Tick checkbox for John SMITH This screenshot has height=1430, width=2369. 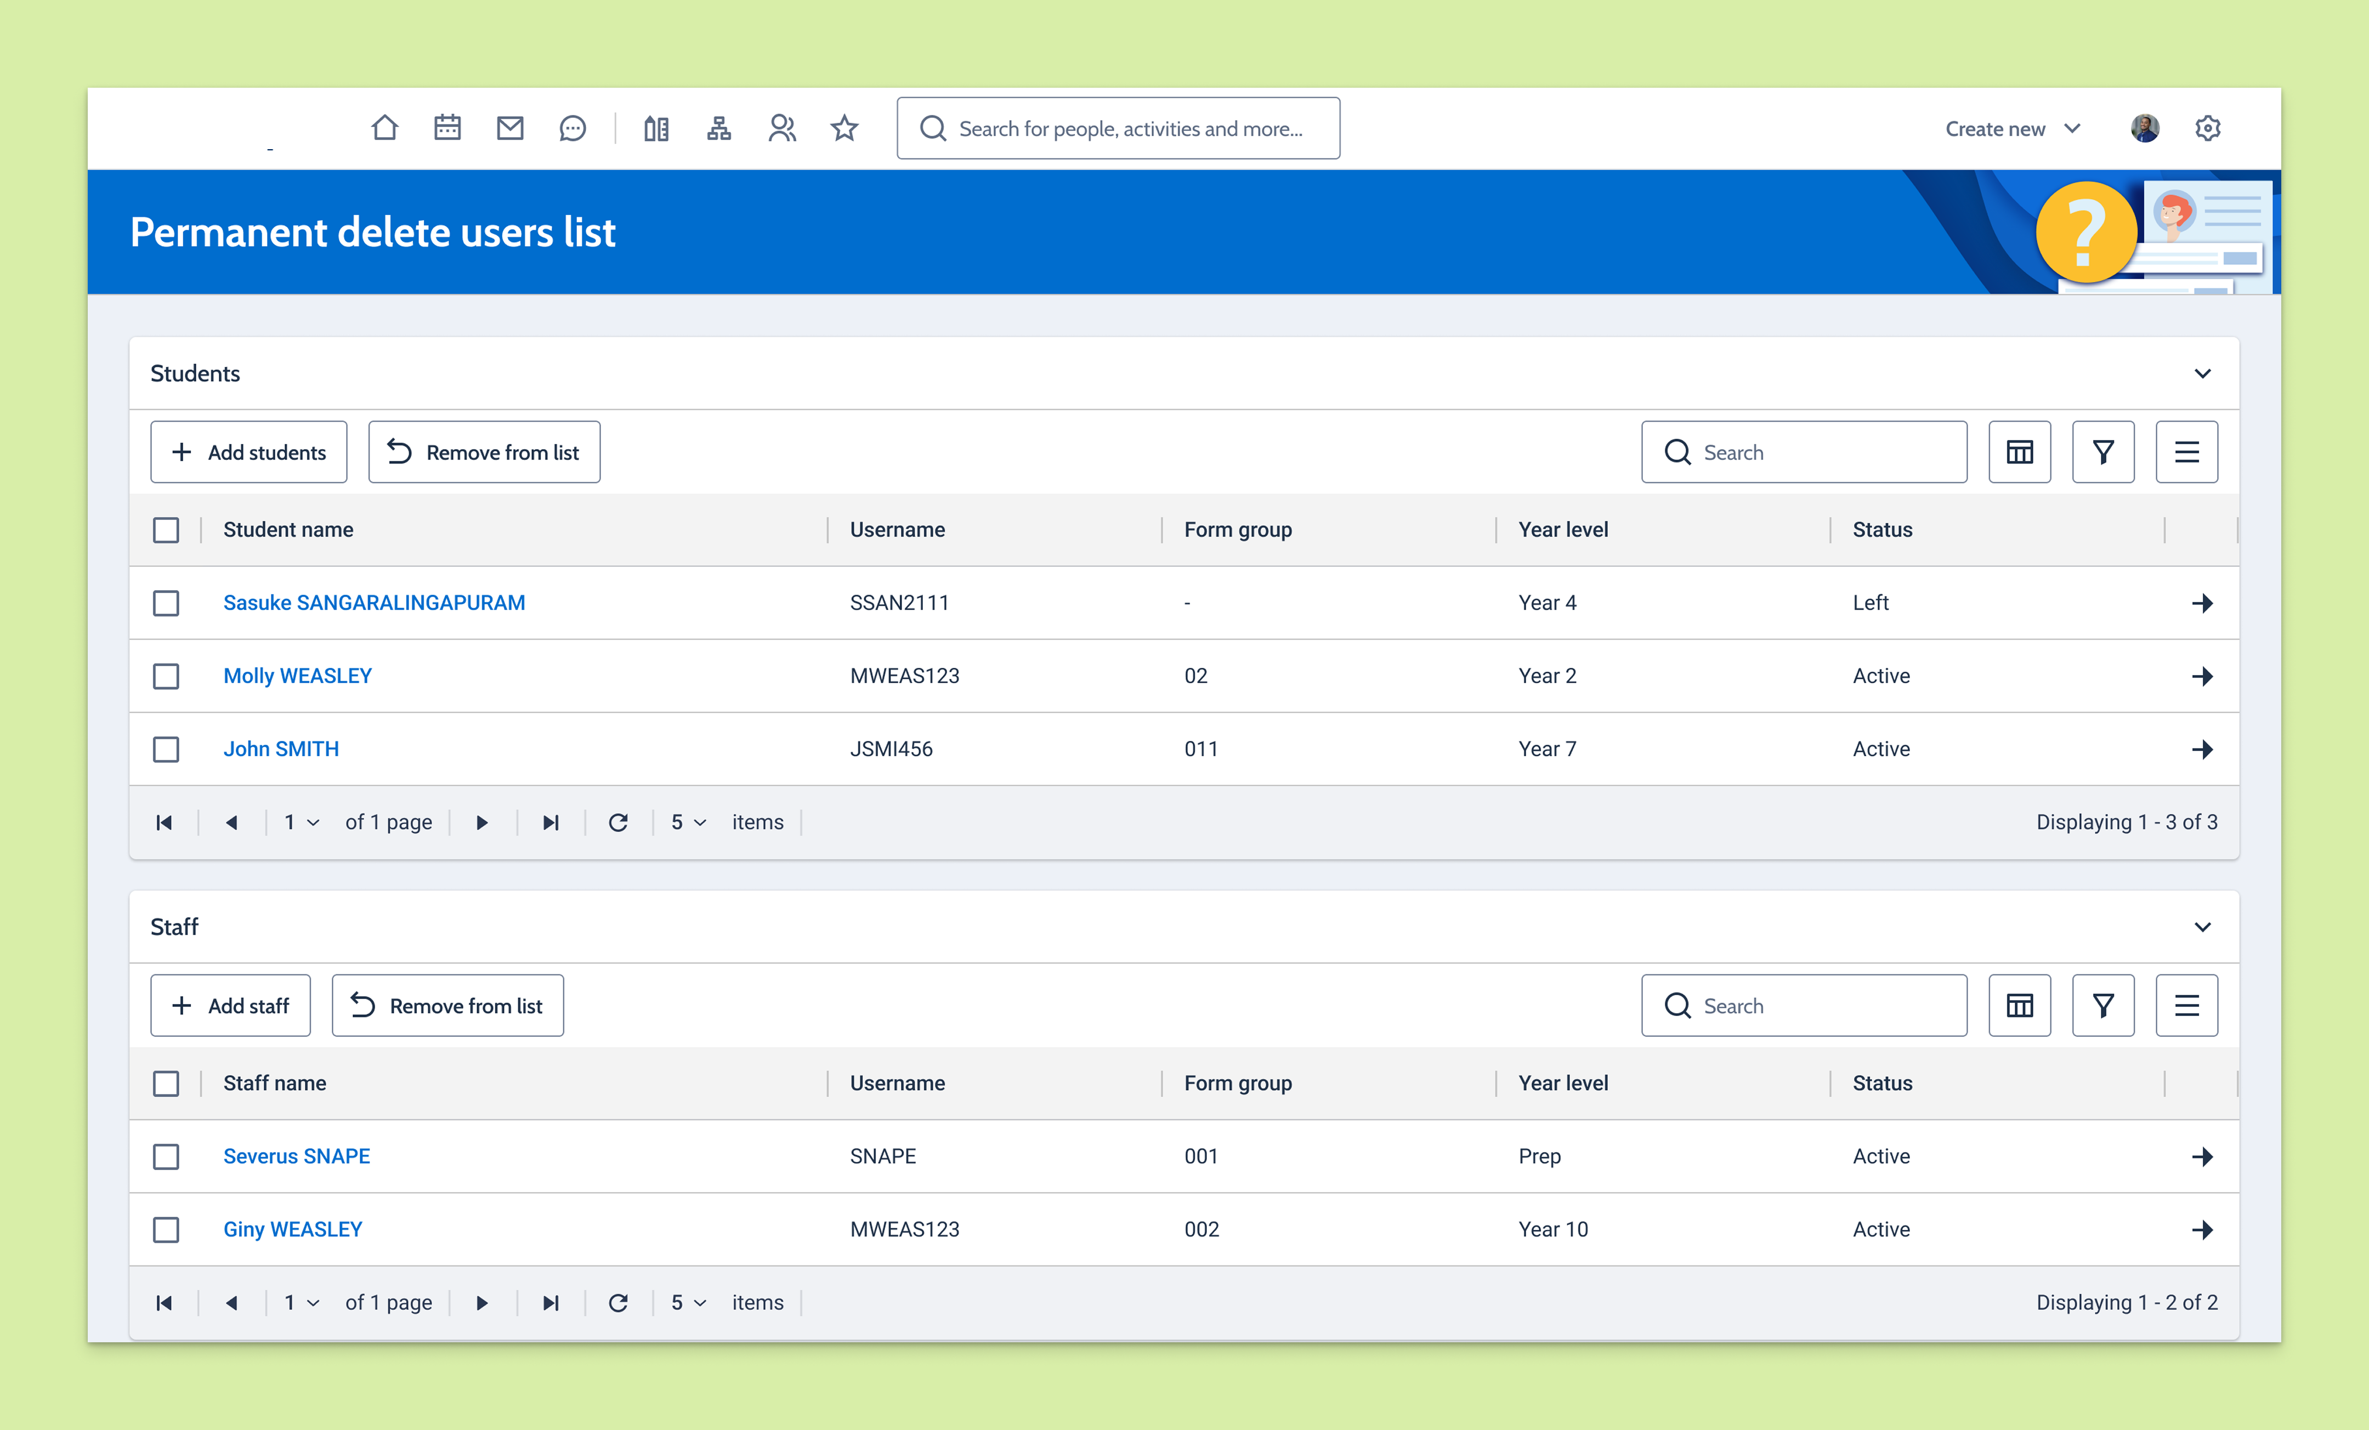[166, 748]
